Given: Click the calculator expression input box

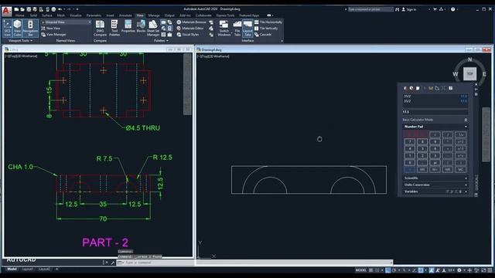Looking at the screenshot, I should [x=435, y=112].
